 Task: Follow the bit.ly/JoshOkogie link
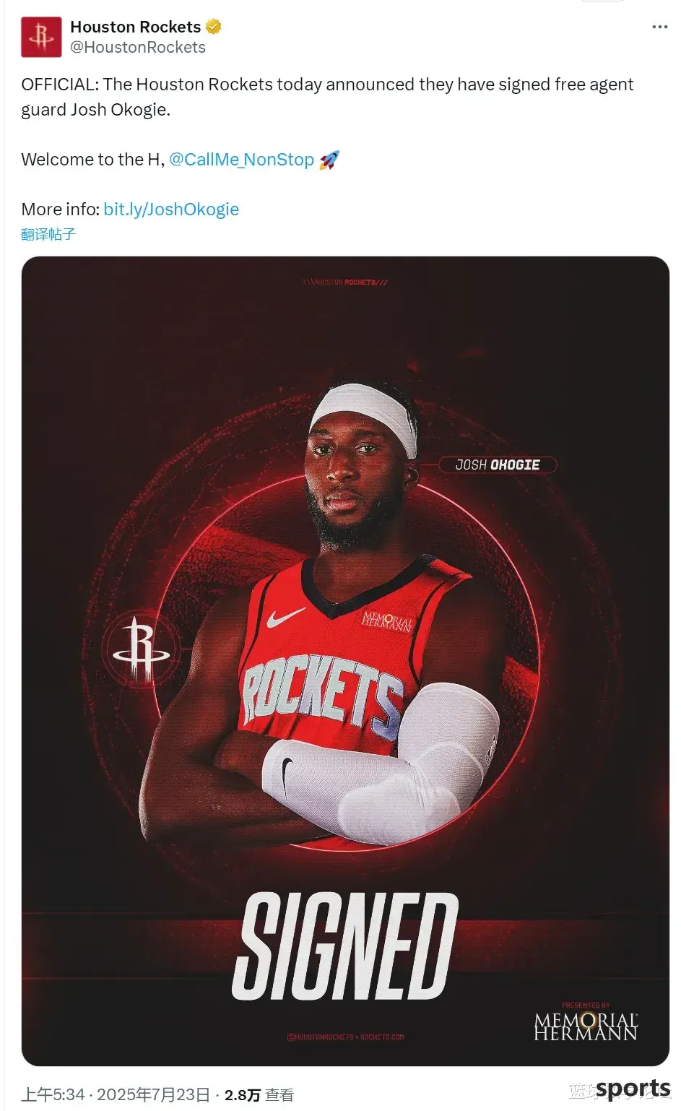171,209
